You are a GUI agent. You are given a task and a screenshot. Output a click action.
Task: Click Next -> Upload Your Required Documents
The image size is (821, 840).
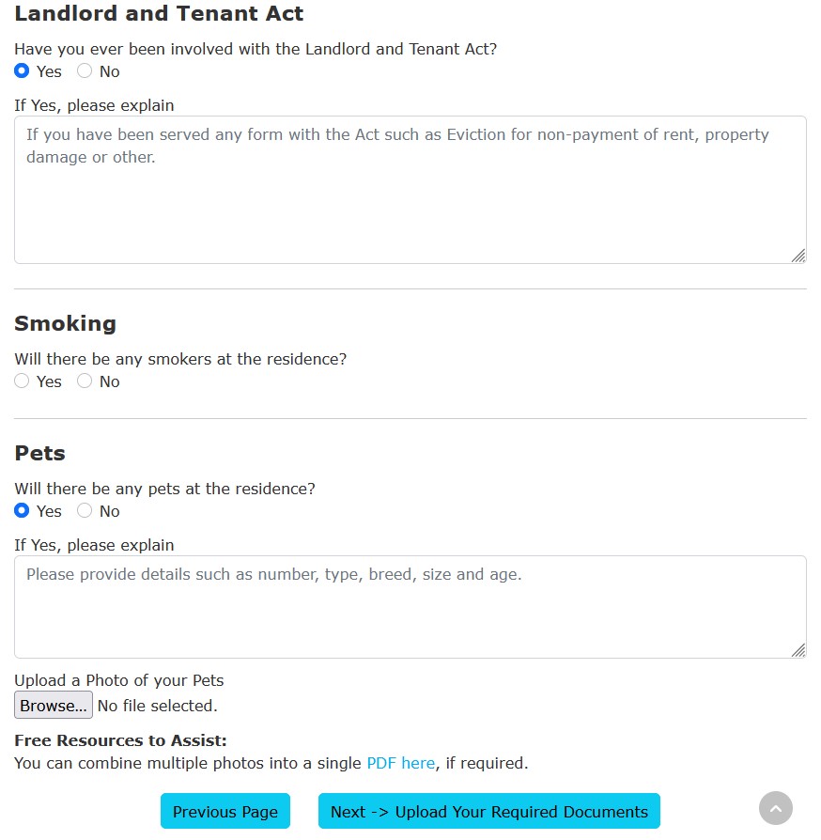[488, 812]
